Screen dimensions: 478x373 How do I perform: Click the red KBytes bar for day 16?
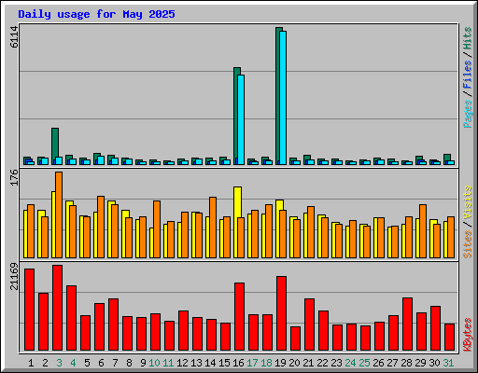239,316
